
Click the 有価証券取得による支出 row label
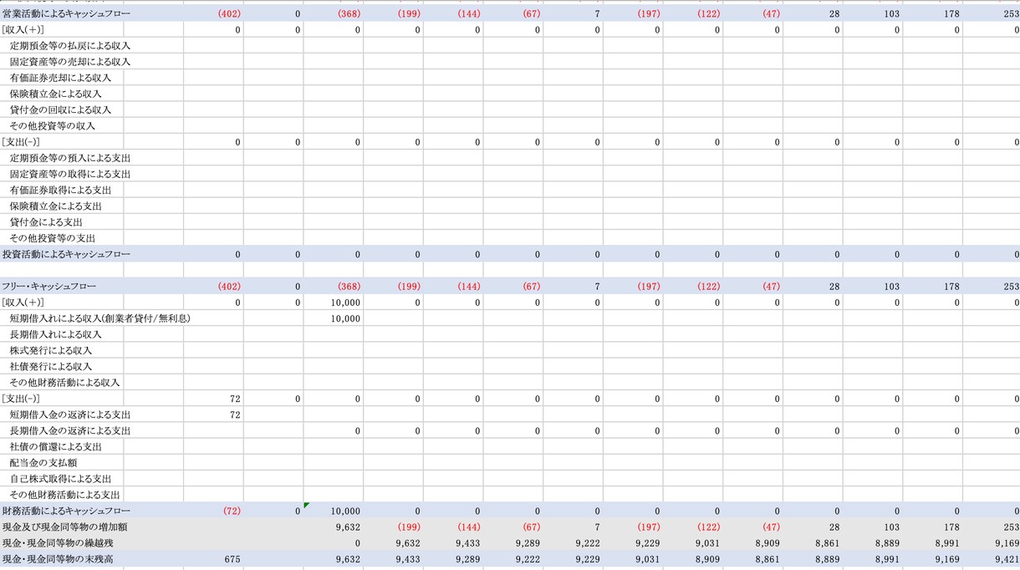point(60,190)
